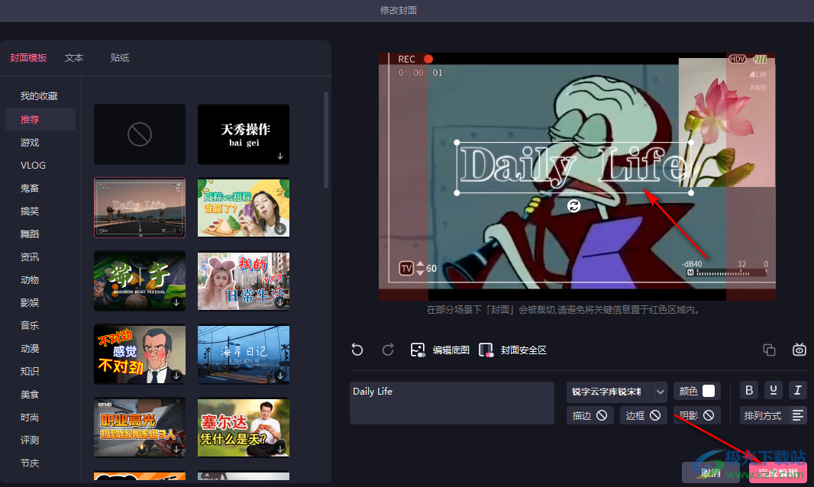Screen dimensions: 814x487
Task: Open 排列方式 alignment options
Action: pos(773,415)
